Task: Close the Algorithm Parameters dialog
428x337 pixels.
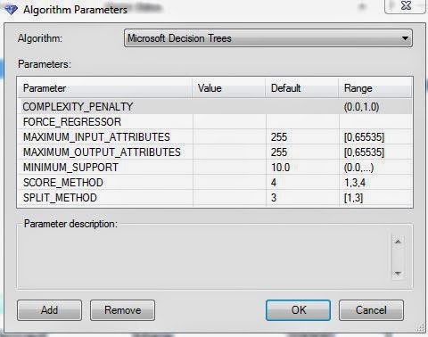Action: point(405,5)
